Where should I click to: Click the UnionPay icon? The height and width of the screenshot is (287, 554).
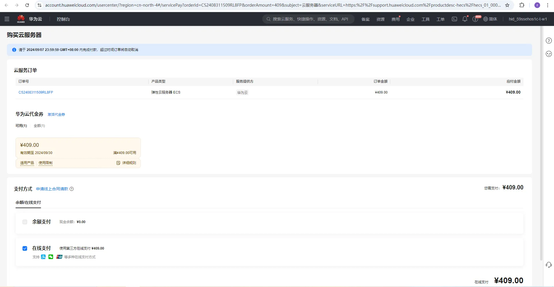pos(59,257)
